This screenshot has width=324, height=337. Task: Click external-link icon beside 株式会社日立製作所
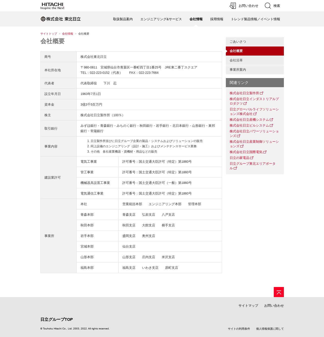click(262, 93)
